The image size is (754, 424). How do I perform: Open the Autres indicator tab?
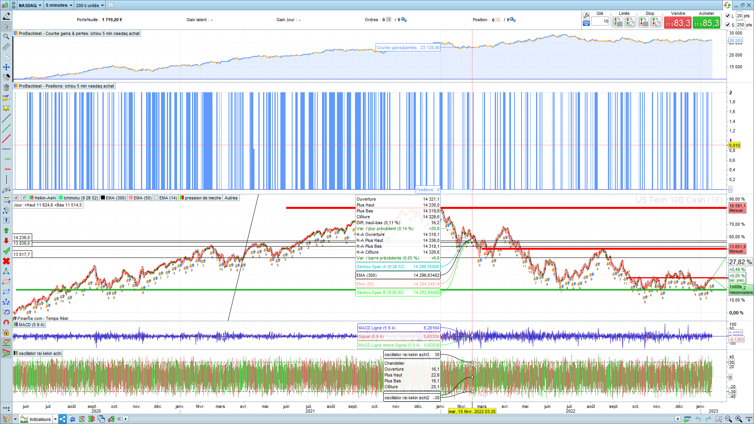point(231,198)
